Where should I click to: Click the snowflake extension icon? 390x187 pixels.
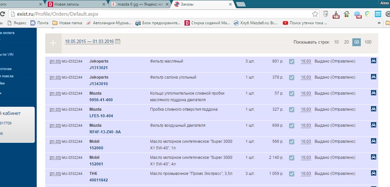(x=357, y=15)
